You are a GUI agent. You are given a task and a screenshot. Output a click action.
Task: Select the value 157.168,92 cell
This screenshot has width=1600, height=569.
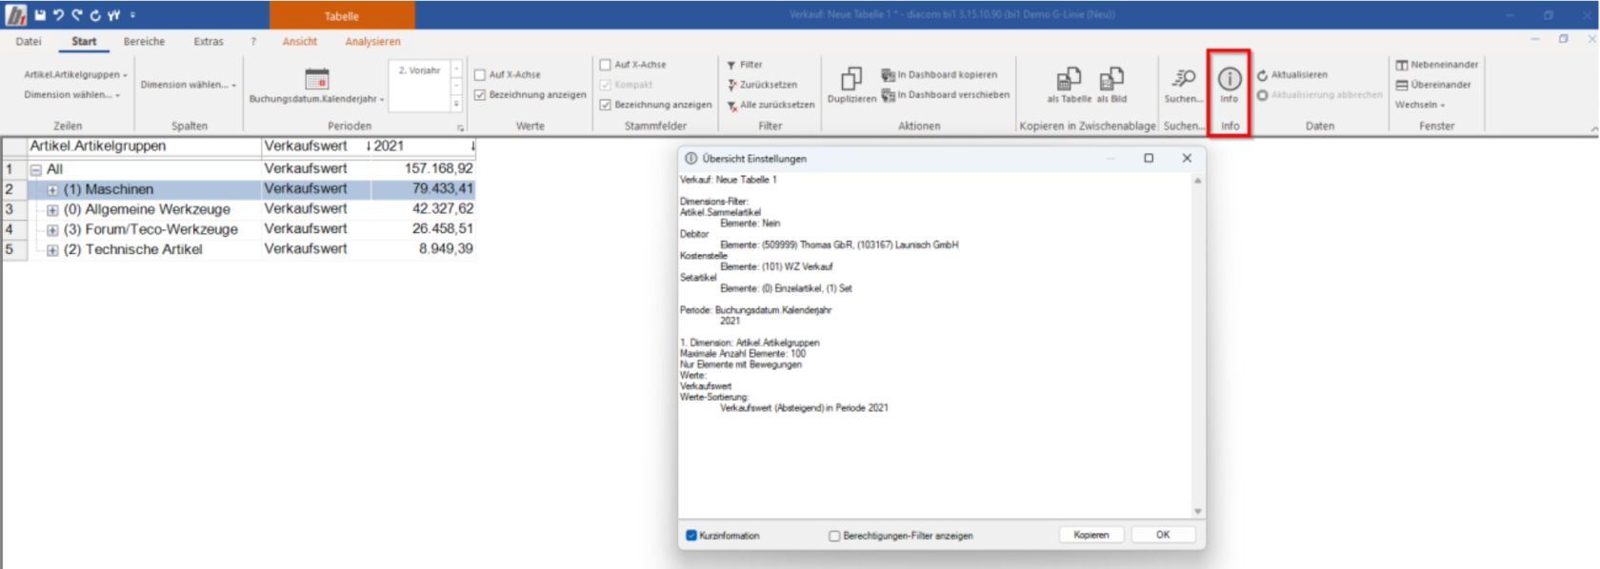pos(423,168)
